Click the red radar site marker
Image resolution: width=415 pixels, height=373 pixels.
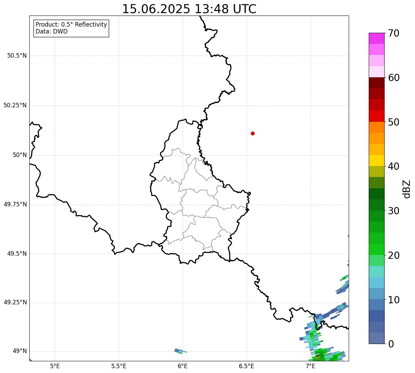pos(253,133)
